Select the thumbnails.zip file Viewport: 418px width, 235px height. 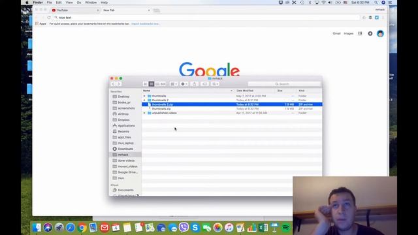(232, 109)
